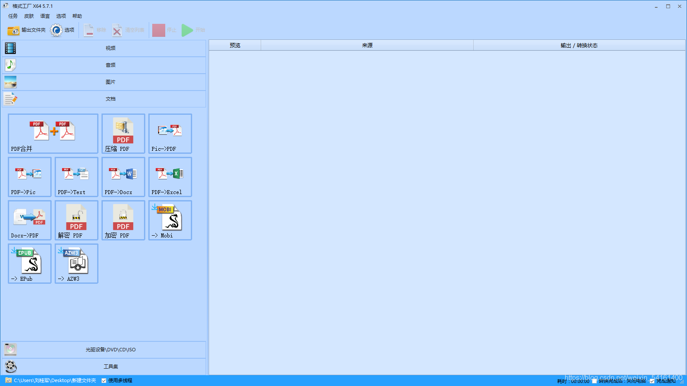Expand the 音频 audio section
This screenshot has width=687, height=386.
(x=104, y=65)
